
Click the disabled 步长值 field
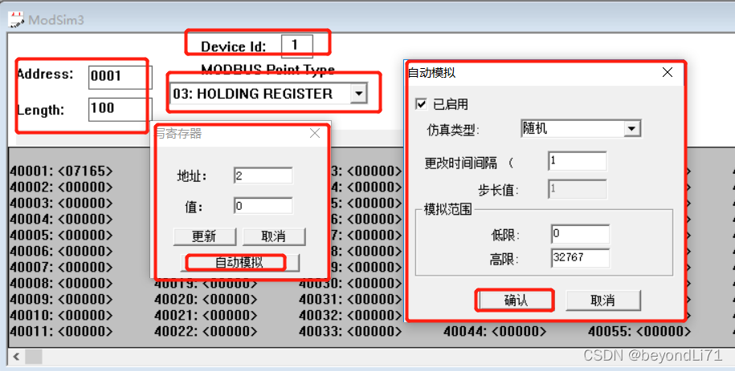(x=577, y=189)
